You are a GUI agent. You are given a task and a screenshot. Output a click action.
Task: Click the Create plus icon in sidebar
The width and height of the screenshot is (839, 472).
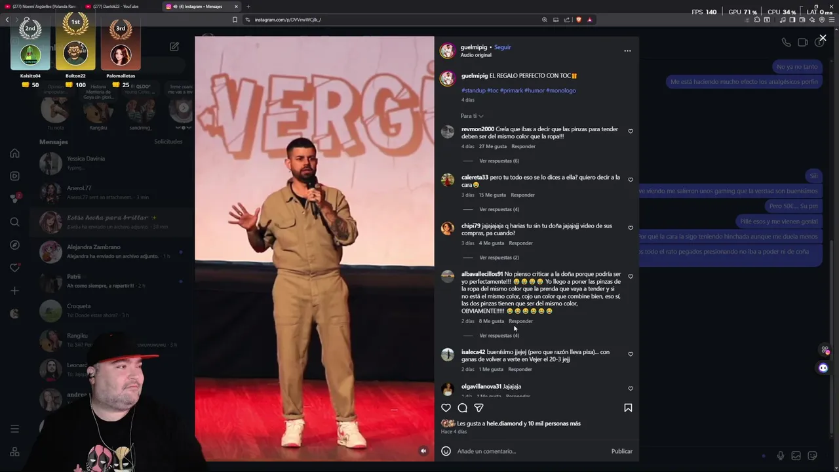pyautogui.click(x=14, y=290)
